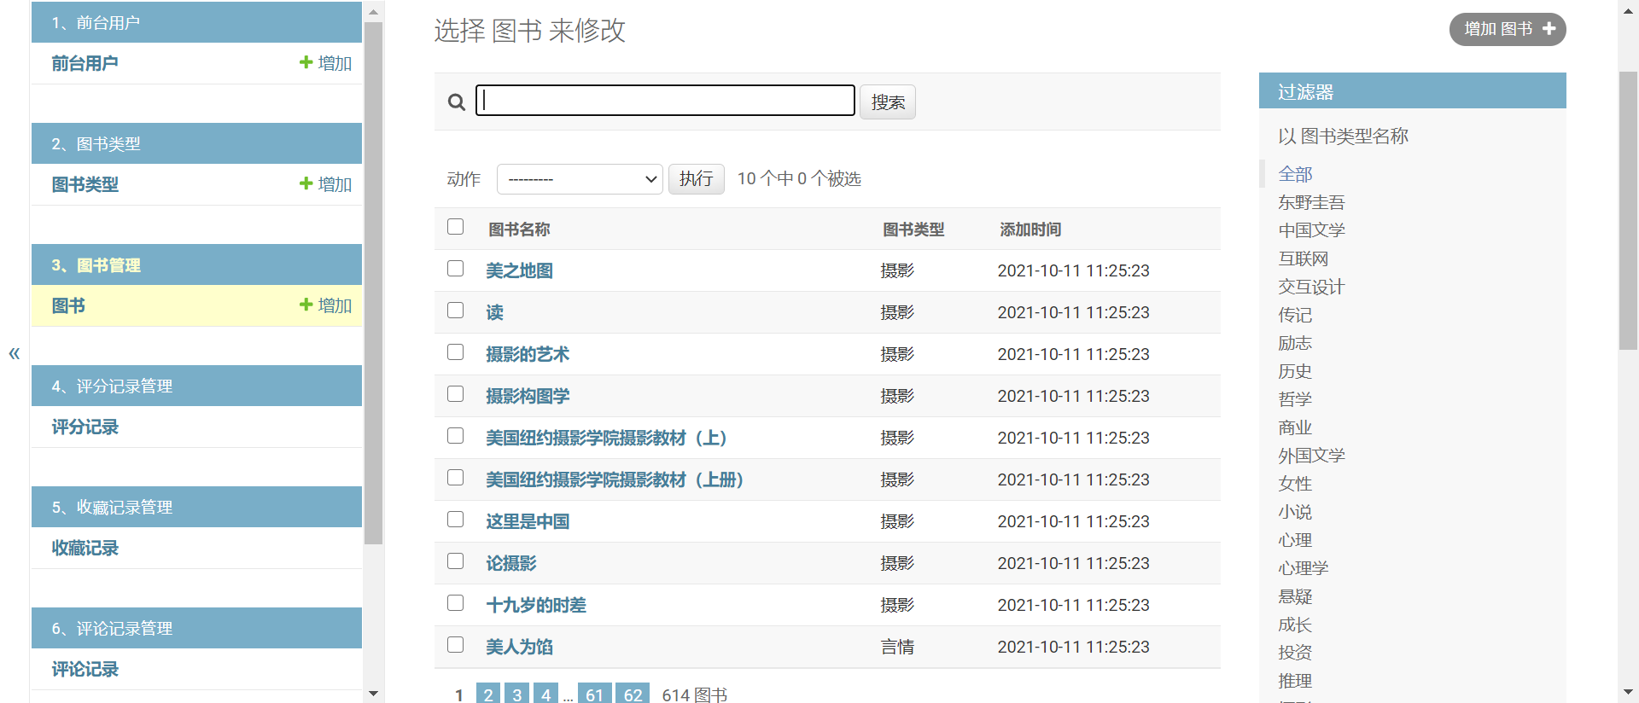Click 3、图书管理 section header
1639x703 pixels.
[x=196, y=264]
